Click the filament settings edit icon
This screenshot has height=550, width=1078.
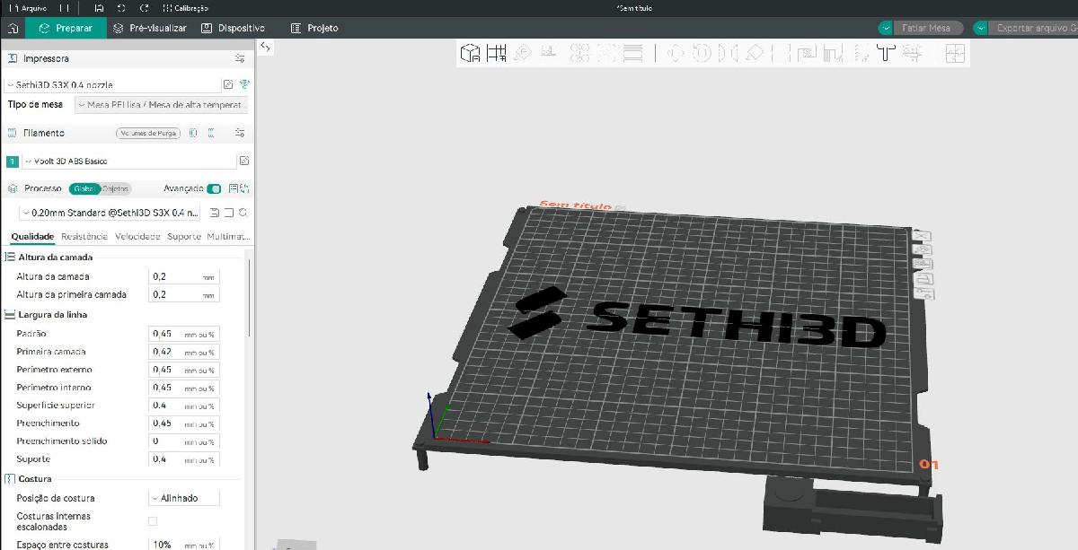[x=243, y=162]
